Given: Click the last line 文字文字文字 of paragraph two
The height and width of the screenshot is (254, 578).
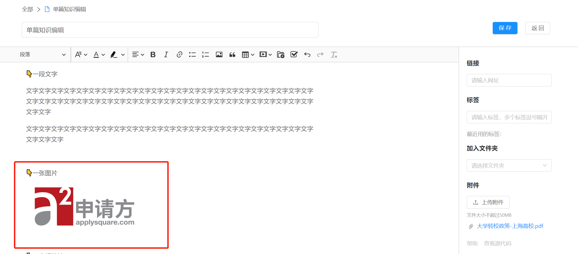Looking at the screenshot, I should coord(45,140).
